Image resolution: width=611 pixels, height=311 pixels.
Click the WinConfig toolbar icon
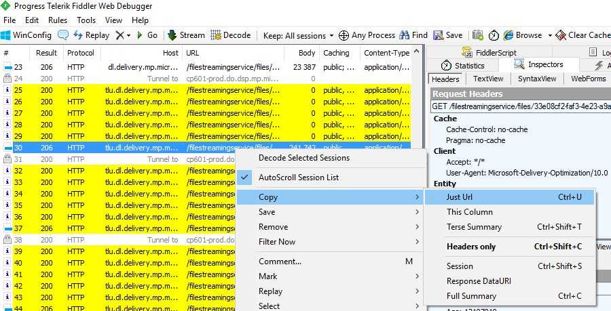(x=6, y=35)
